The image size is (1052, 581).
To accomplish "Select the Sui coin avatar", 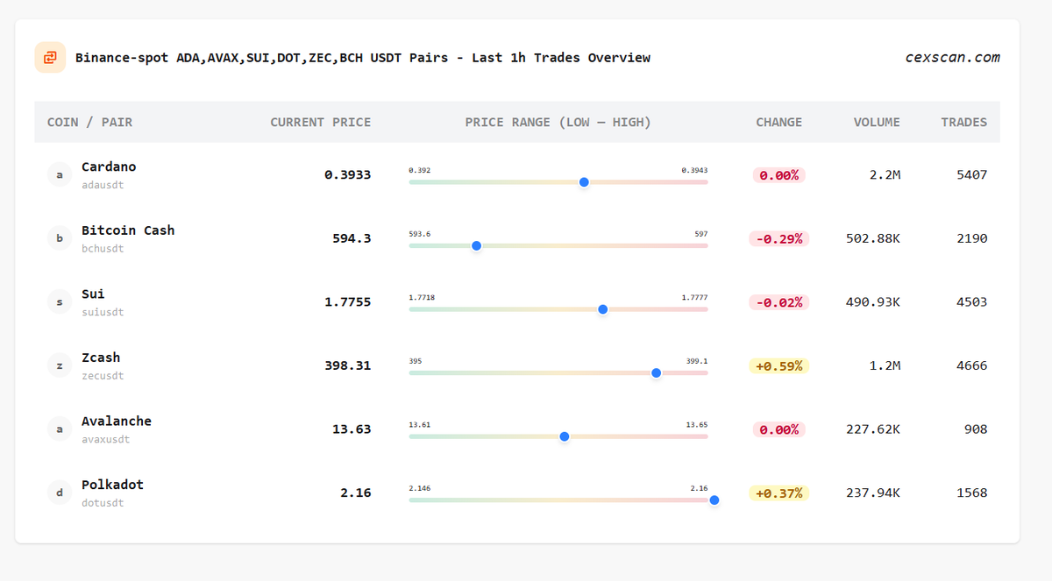I will point(60,301).
